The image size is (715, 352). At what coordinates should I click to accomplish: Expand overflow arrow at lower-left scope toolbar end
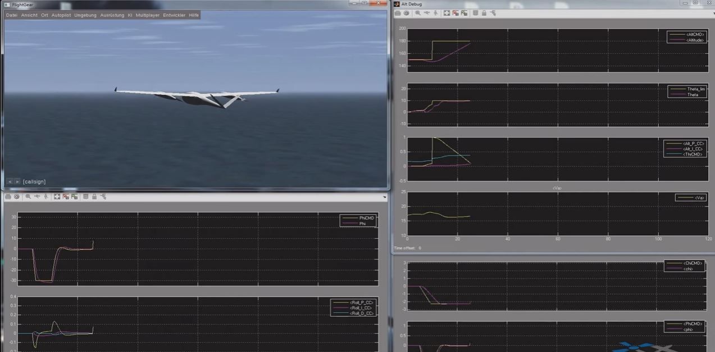tap(385, 197)
